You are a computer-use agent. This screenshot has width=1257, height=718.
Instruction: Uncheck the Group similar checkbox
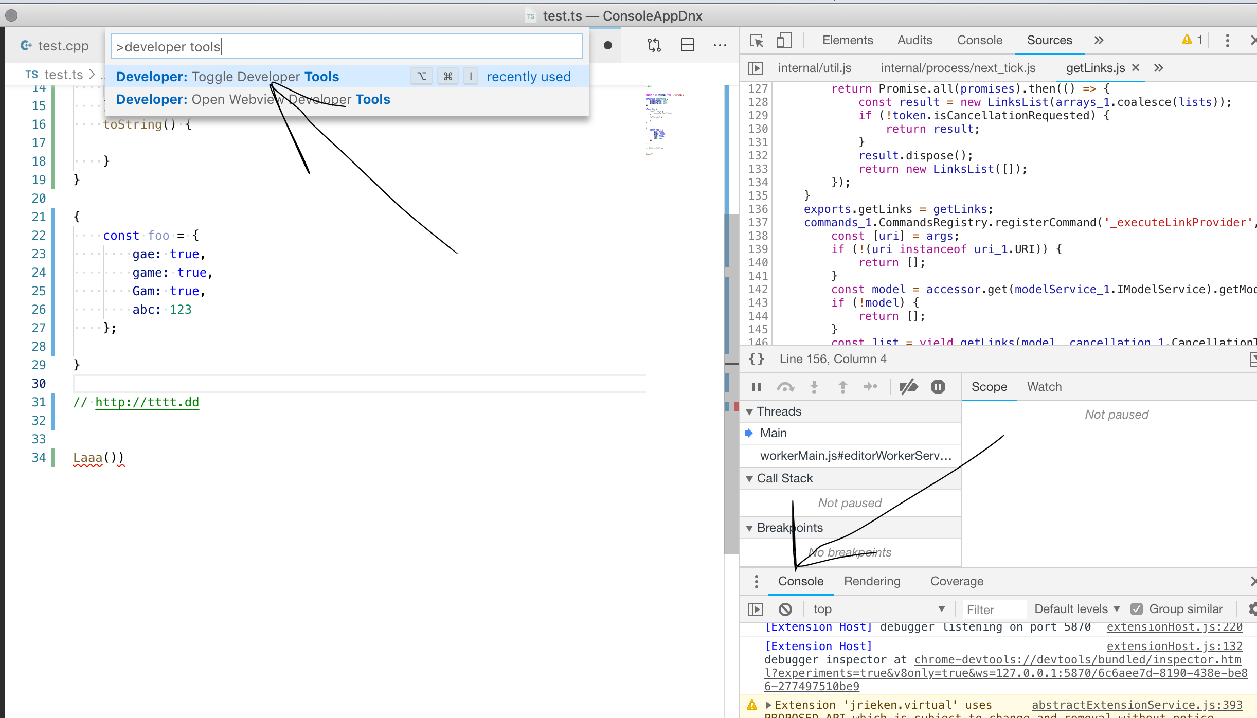pos(1136,608)
